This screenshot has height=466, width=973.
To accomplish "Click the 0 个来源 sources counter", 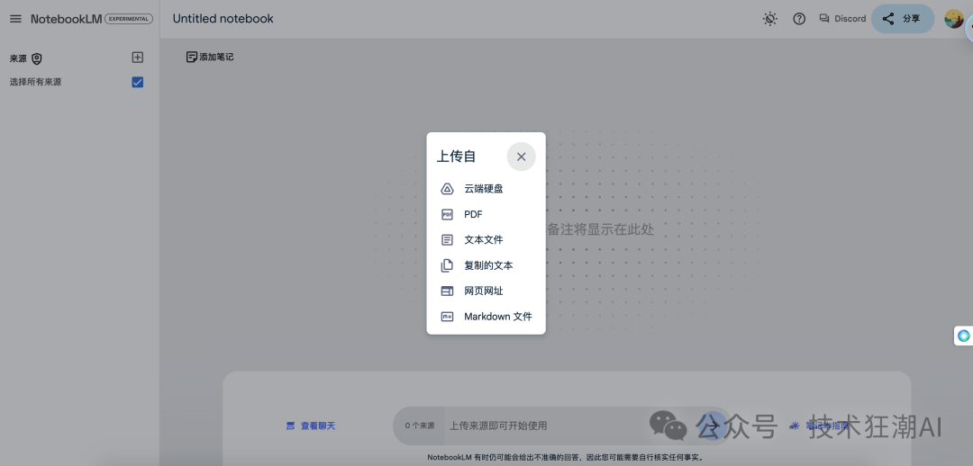I will [420, 426].
